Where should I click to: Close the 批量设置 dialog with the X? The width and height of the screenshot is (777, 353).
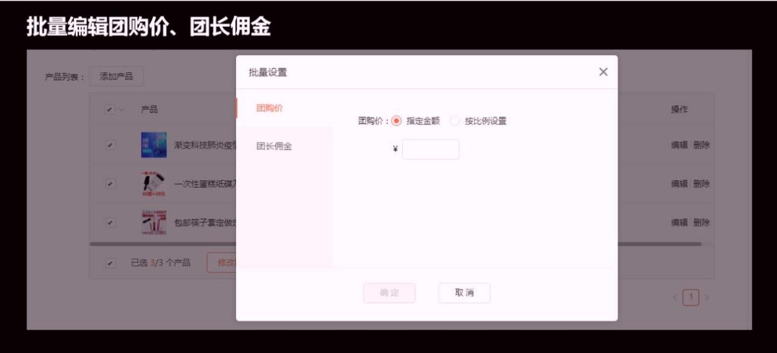click(x=603, y=72)
